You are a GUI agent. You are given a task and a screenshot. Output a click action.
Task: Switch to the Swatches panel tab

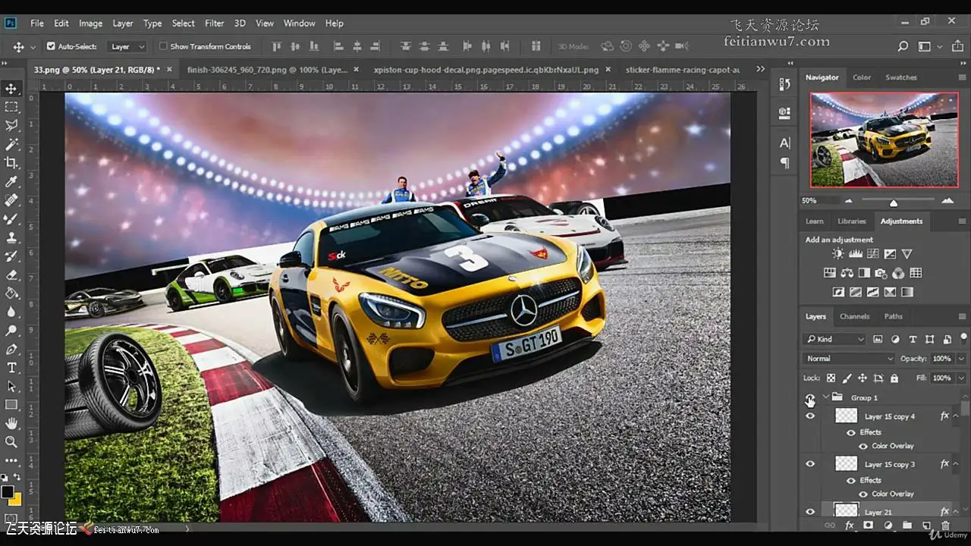pos(901,77)
